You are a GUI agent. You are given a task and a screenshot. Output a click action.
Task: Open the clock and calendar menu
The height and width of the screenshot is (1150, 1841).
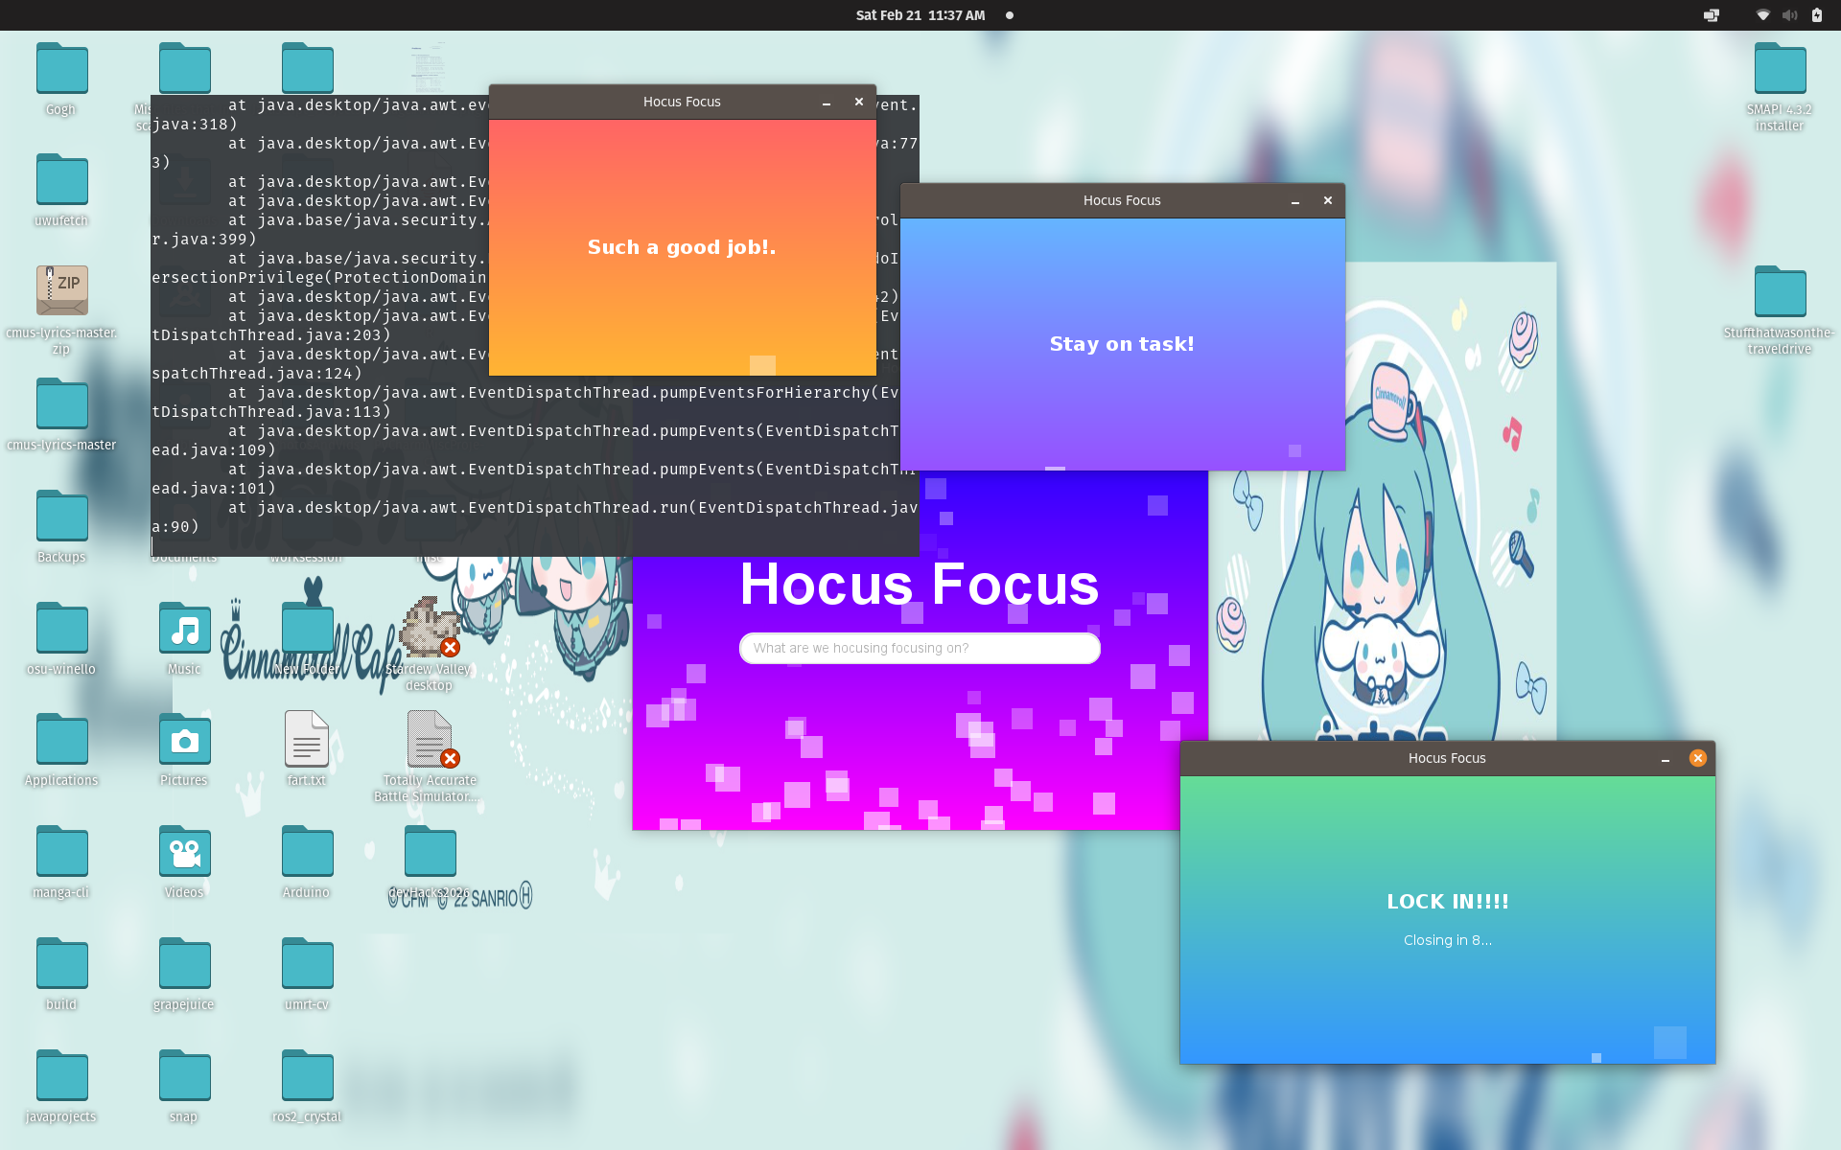coord(920,15)
